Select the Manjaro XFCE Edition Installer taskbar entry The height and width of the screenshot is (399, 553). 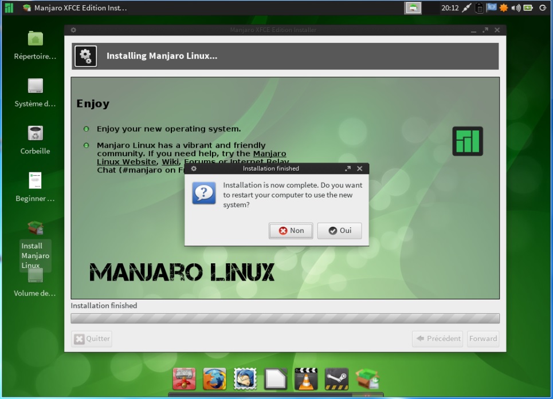point(74,8)
